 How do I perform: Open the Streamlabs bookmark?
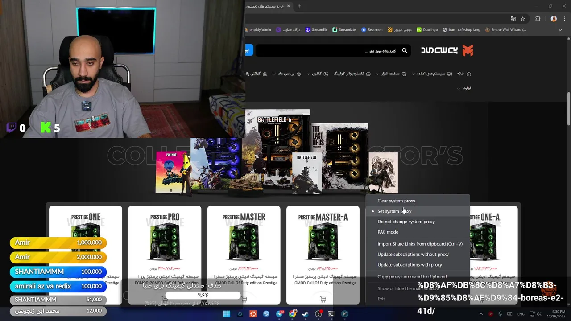click(344, 30)
